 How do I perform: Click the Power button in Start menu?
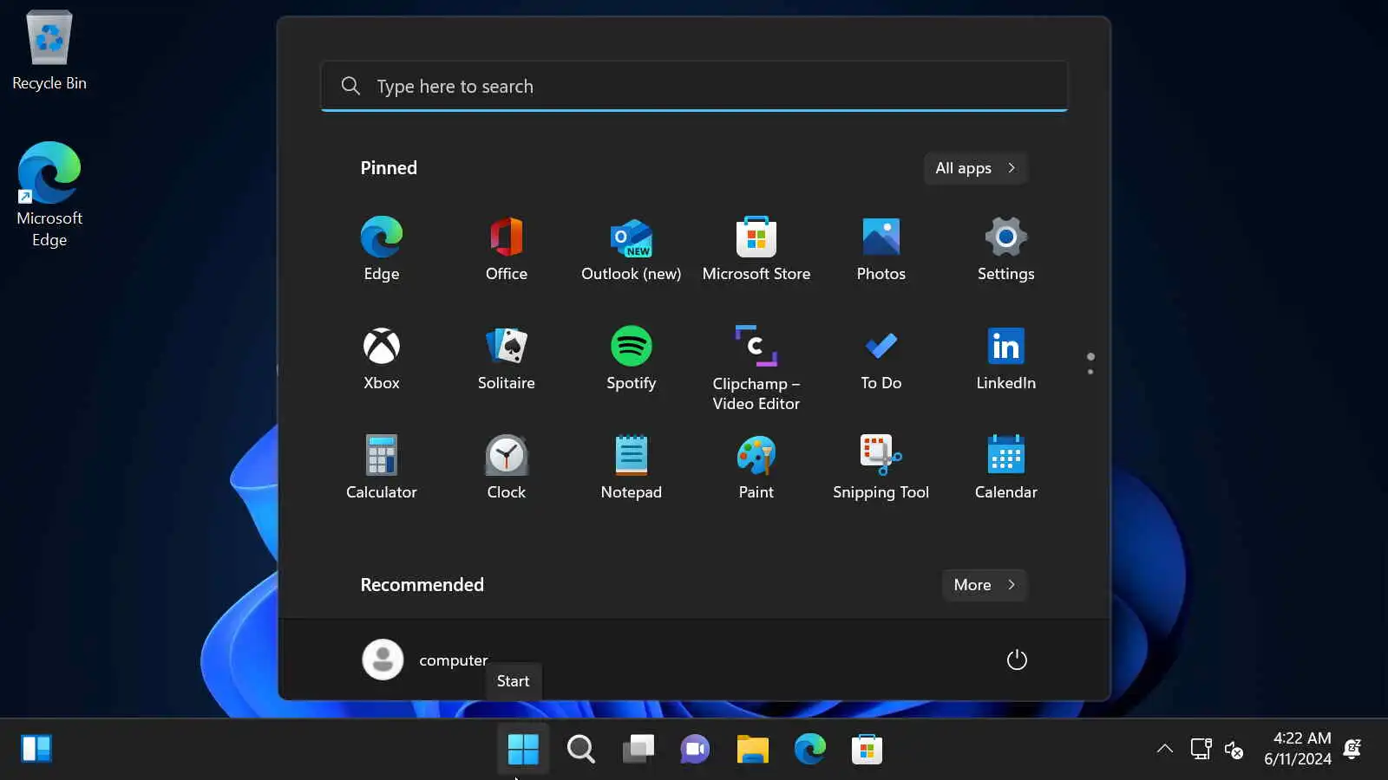point(1017,660)
